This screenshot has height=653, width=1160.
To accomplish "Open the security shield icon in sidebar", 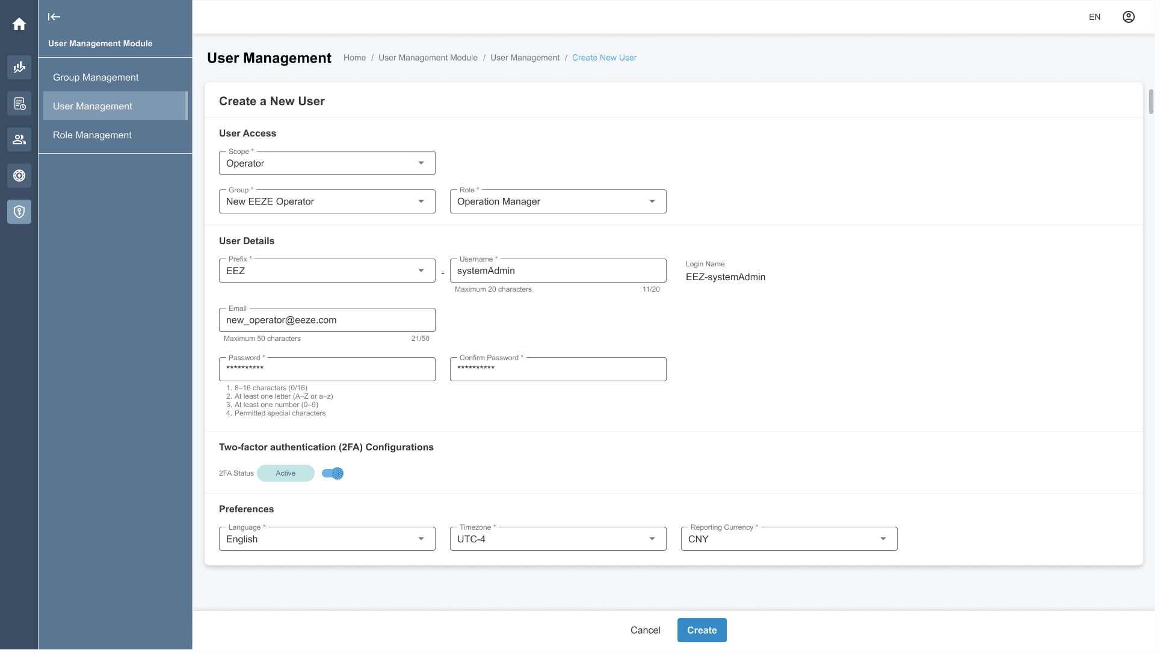I will click(x=19, y=212).
